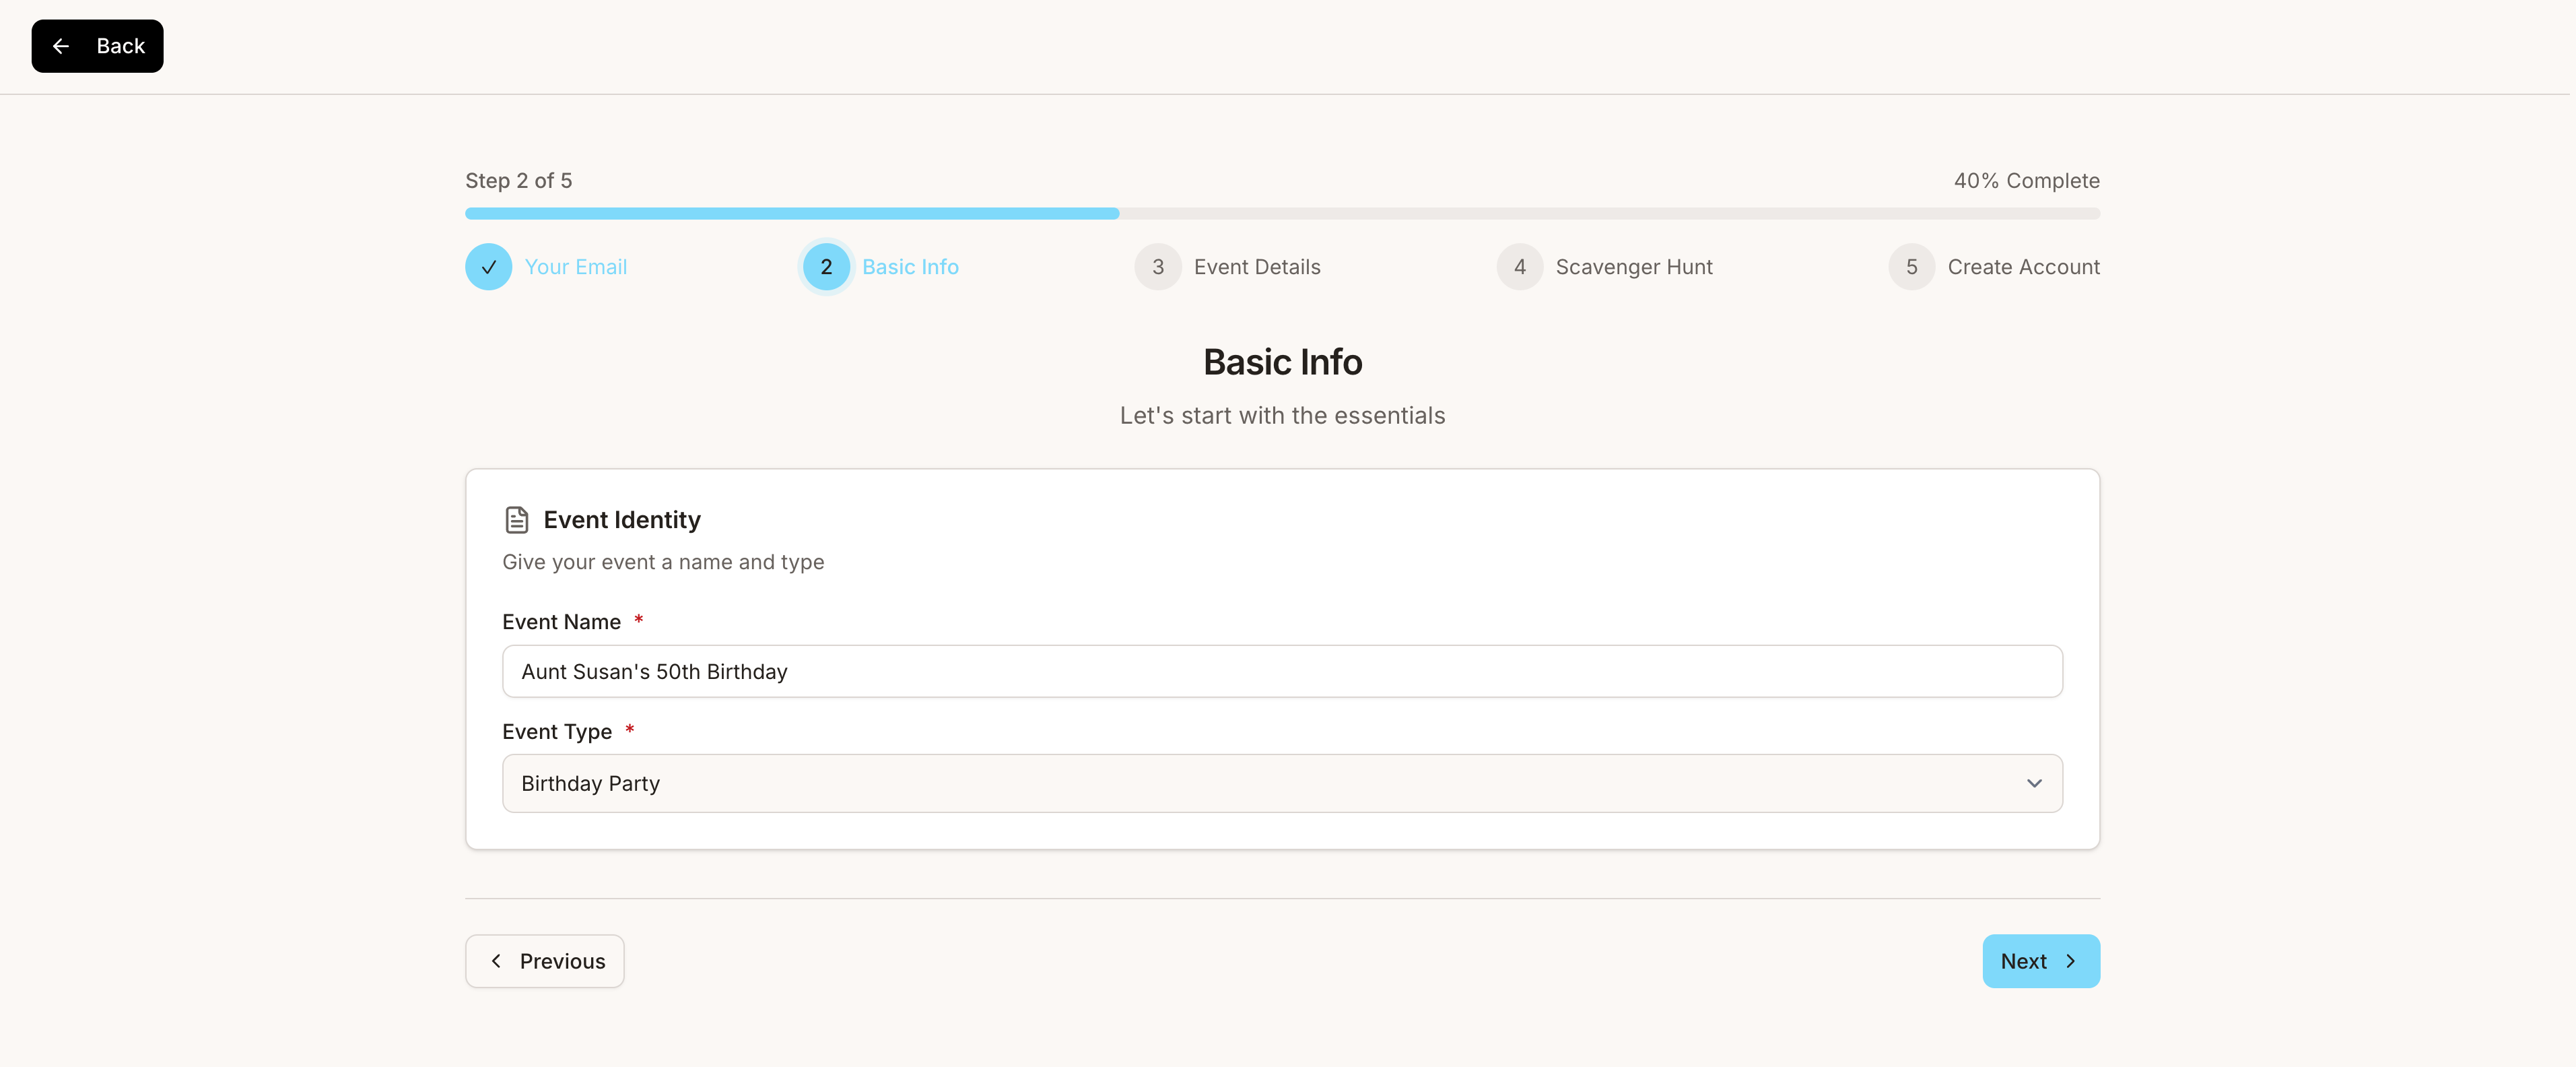The width and height of the screenshot is (2576, 1067).
Task: Click the Event Identity document icon
Action: tap(516, 519)
